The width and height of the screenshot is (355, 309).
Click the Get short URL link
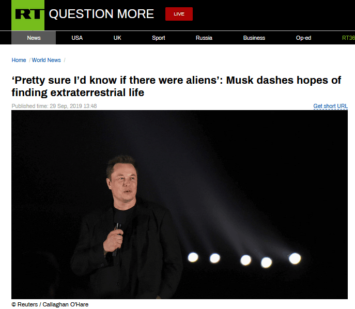pos(330,106)
